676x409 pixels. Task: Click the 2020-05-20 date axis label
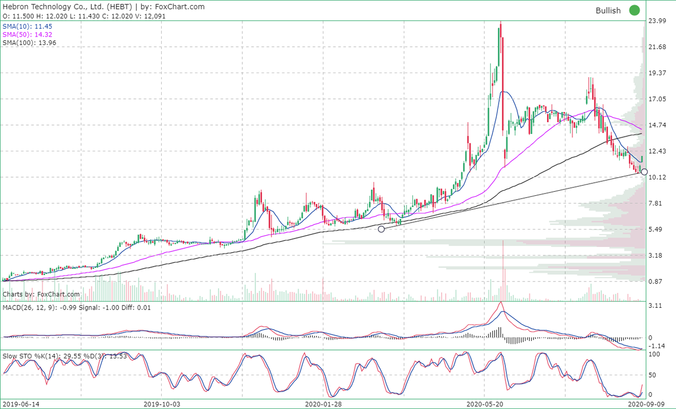click(x=484, y=404)
